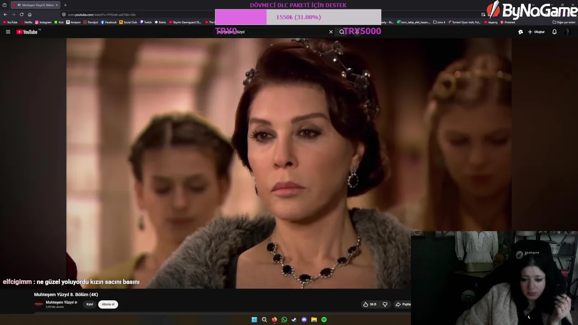Open the Muhteşem Yüzyıl channel avatar
The image size is (578, 325).
coord(39,304)
